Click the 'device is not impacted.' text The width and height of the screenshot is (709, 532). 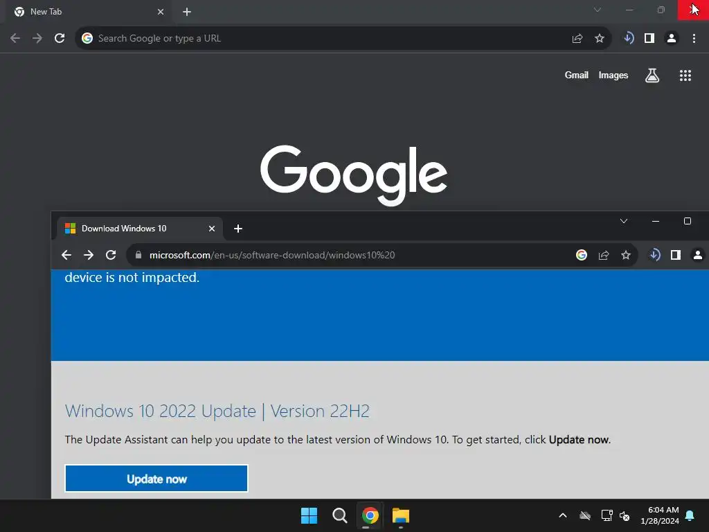point(132,277)
